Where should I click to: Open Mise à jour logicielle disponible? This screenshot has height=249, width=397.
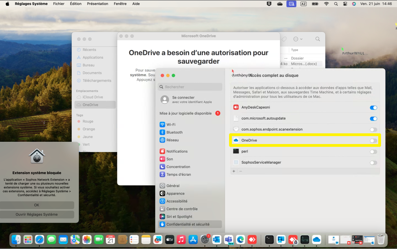tap(190, 113)
